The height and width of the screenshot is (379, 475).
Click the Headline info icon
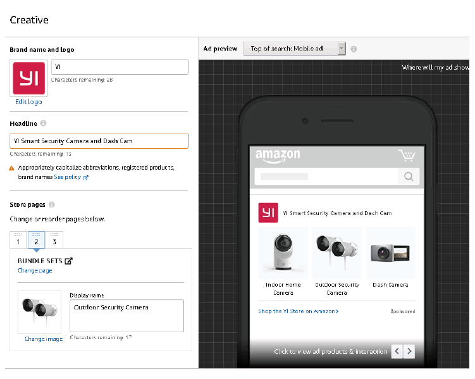click(x=43, y=123)
